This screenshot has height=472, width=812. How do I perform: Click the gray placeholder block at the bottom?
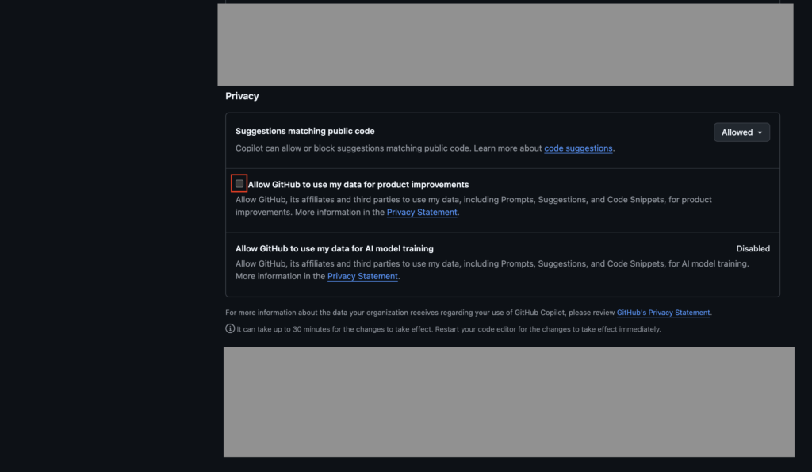(x=508, y=401)
